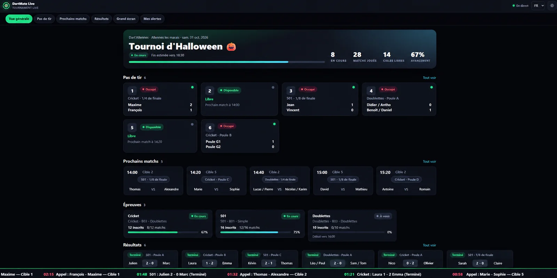Click the 0 - 2 score Nico vs Olivier
Screen dimensions: 557x278
click(410, 263)
